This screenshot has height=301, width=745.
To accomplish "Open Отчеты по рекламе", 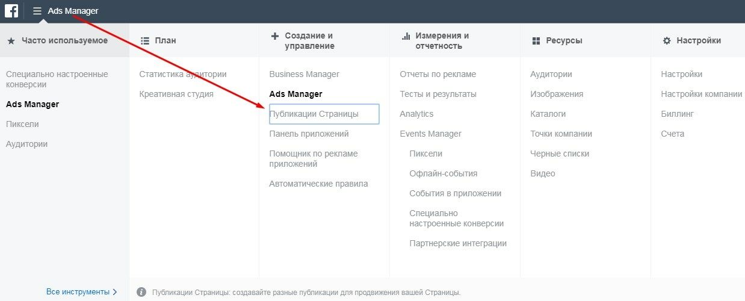I will tap(438, 74).
